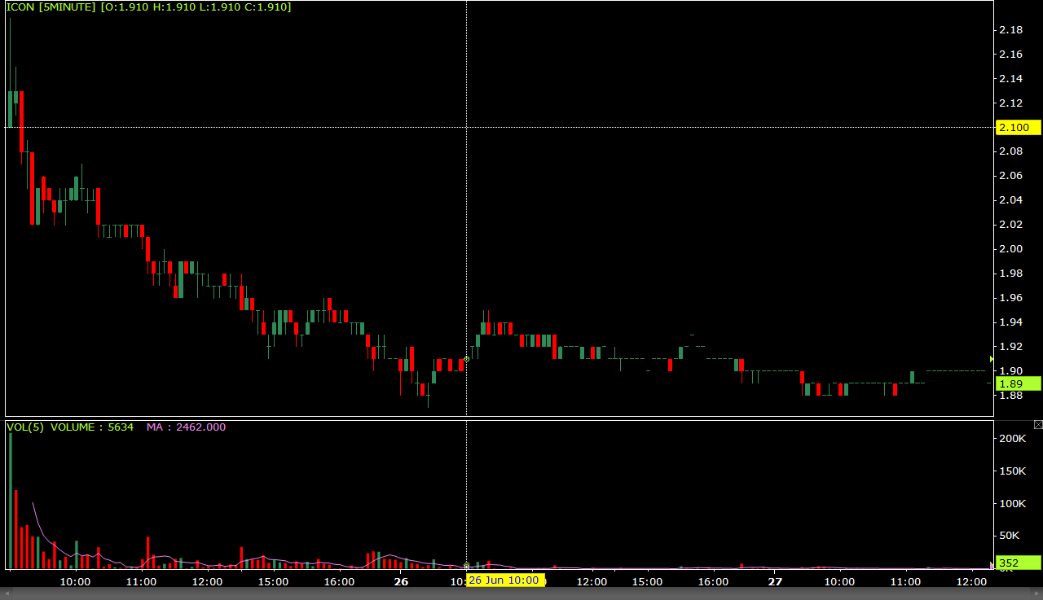Click the 2.06 price axis label
The image size is (1043, 600).
click(x=1010, y=176)
